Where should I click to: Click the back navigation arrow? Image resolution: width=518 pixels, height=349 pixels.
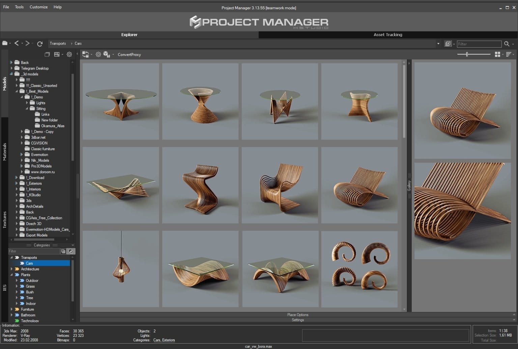(17, 43)
